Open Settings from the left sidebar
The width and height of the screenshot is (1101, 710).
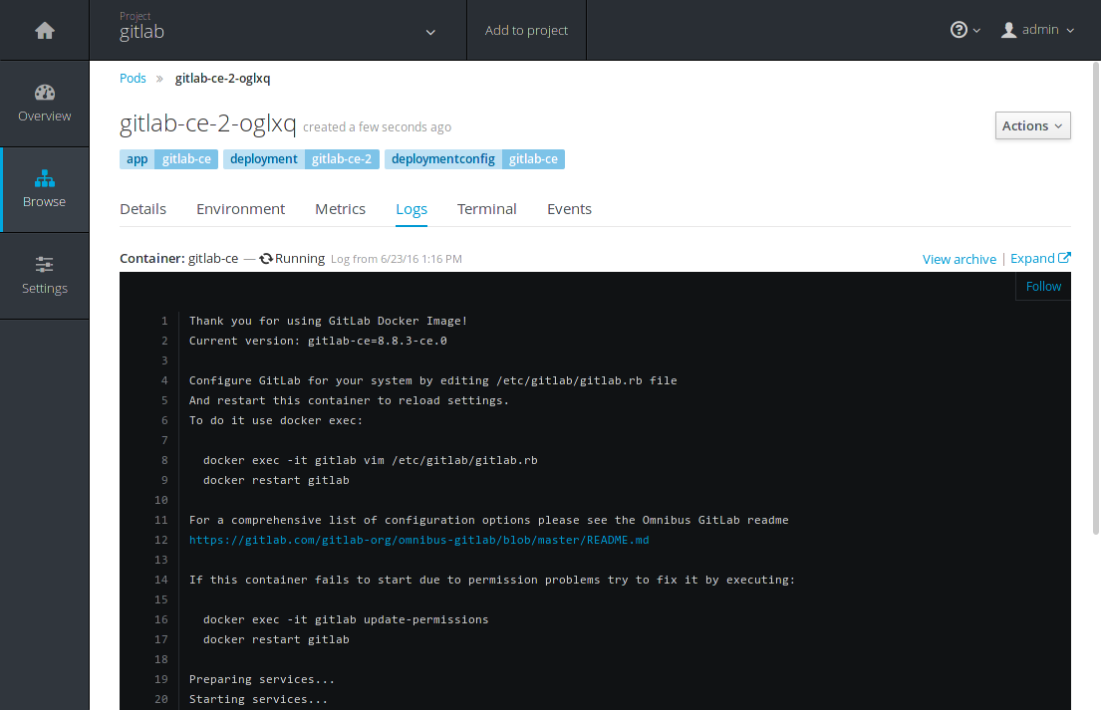(x=44, y=276)
